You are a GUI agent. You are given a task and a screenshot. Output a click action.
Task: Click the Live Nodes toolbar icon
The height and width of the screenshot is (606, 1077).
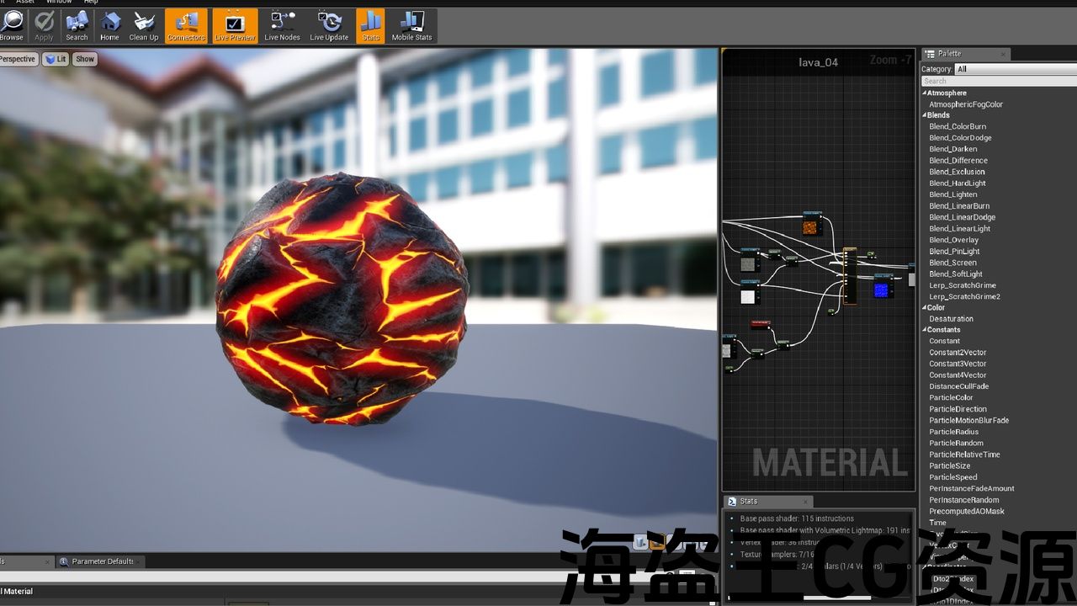click(x=282, y=26)
